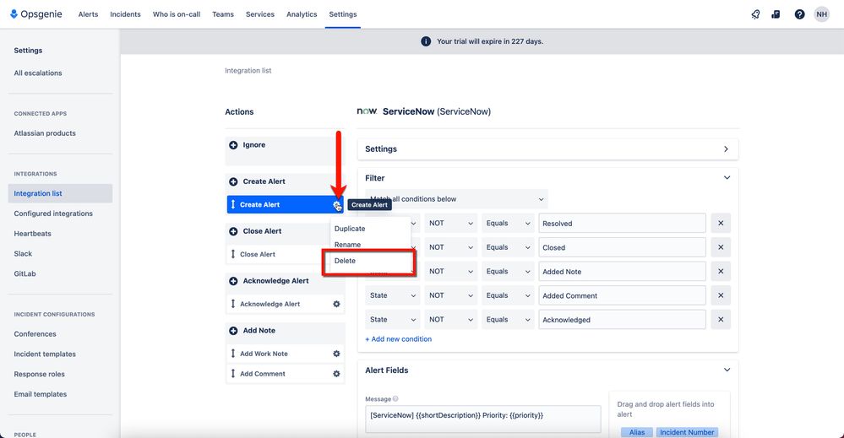The image size is (844, 438).
Task: Select the Acknowledge Alert rule row
Action: (x=286, y=304)
